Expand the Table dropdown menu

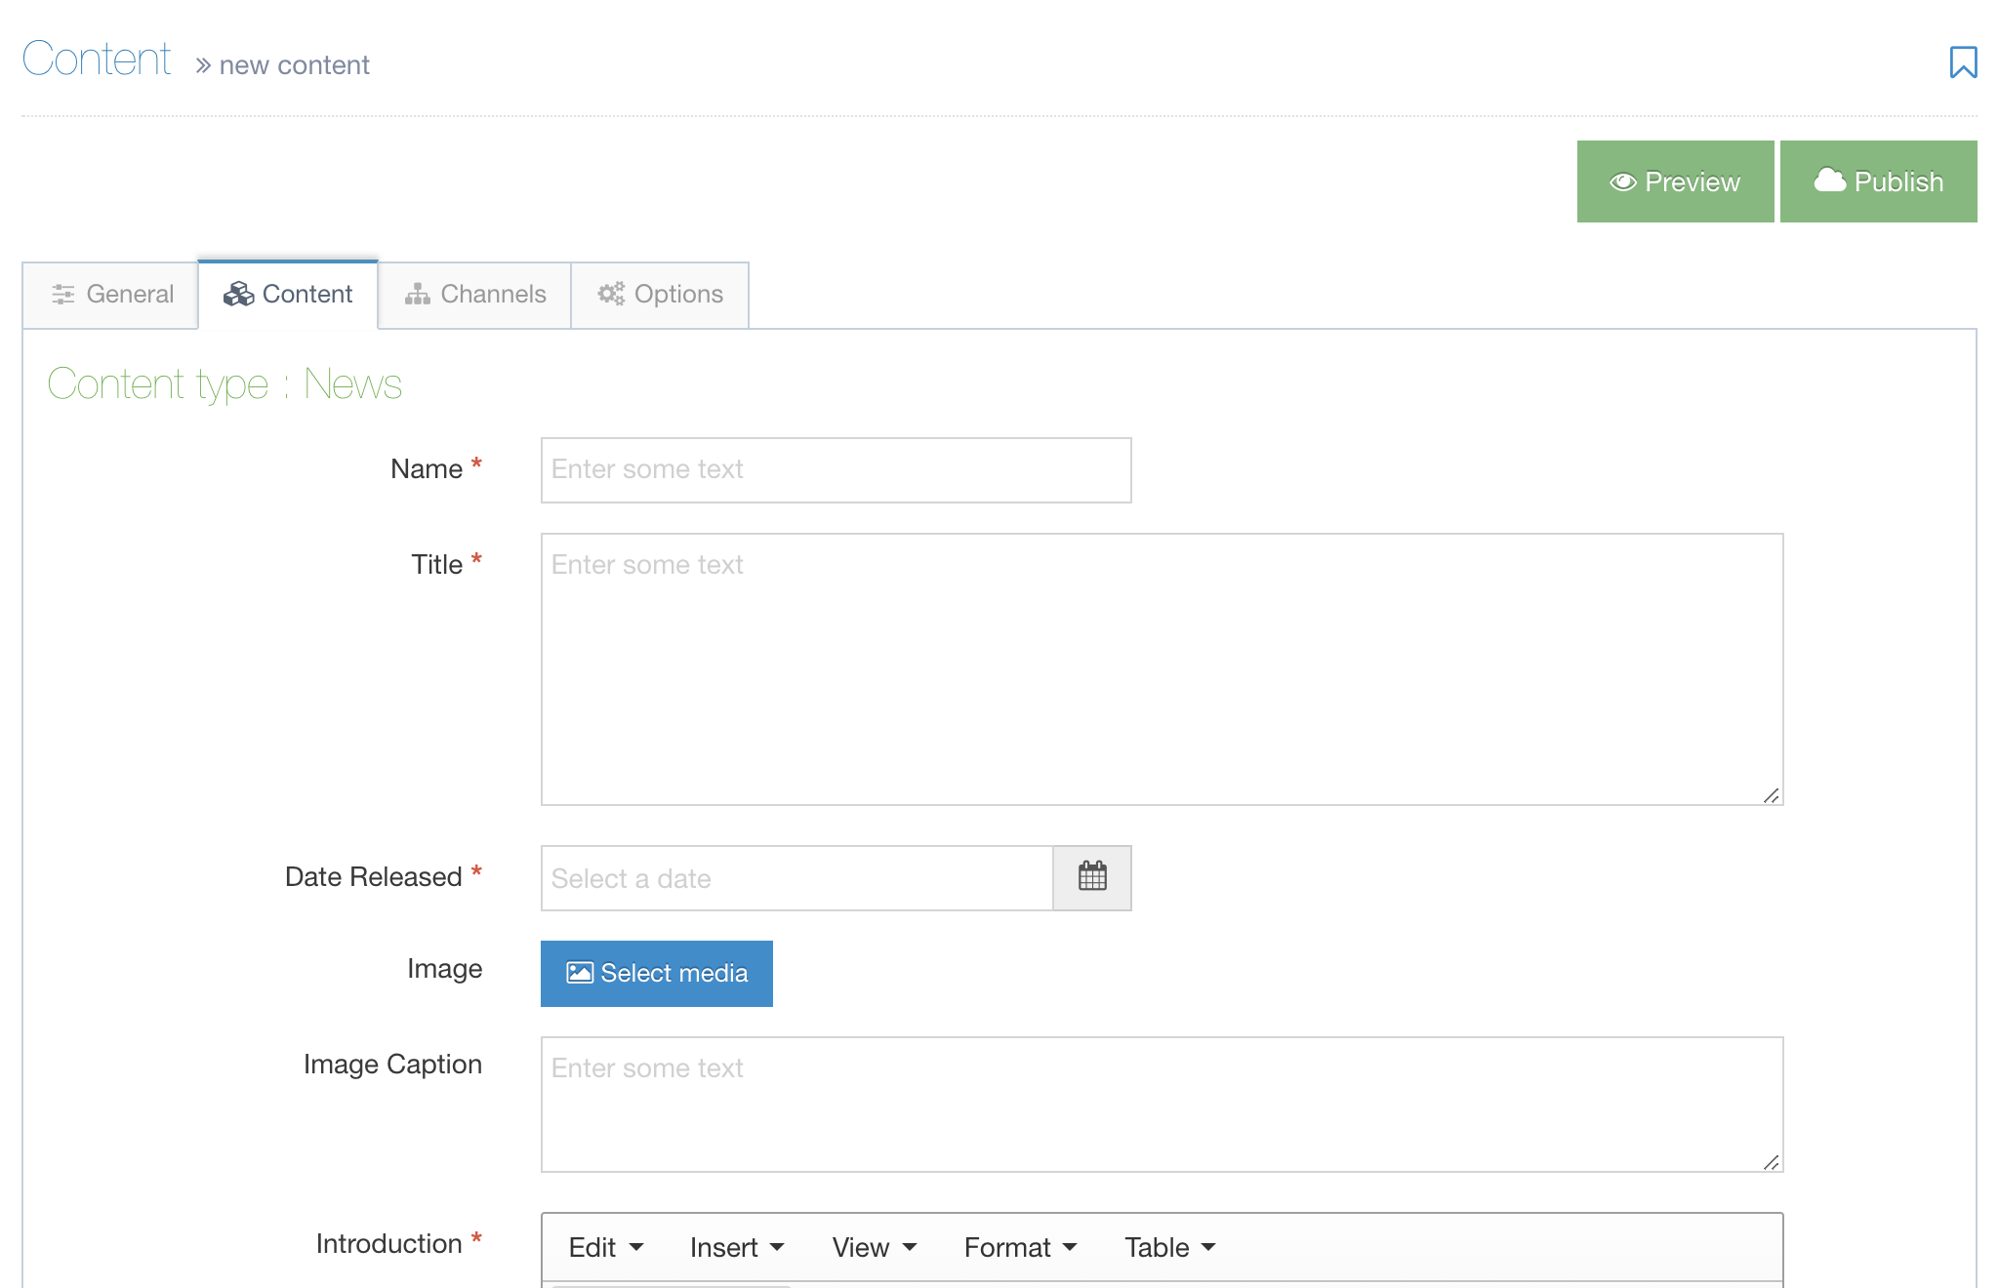coord(1169,1247)
